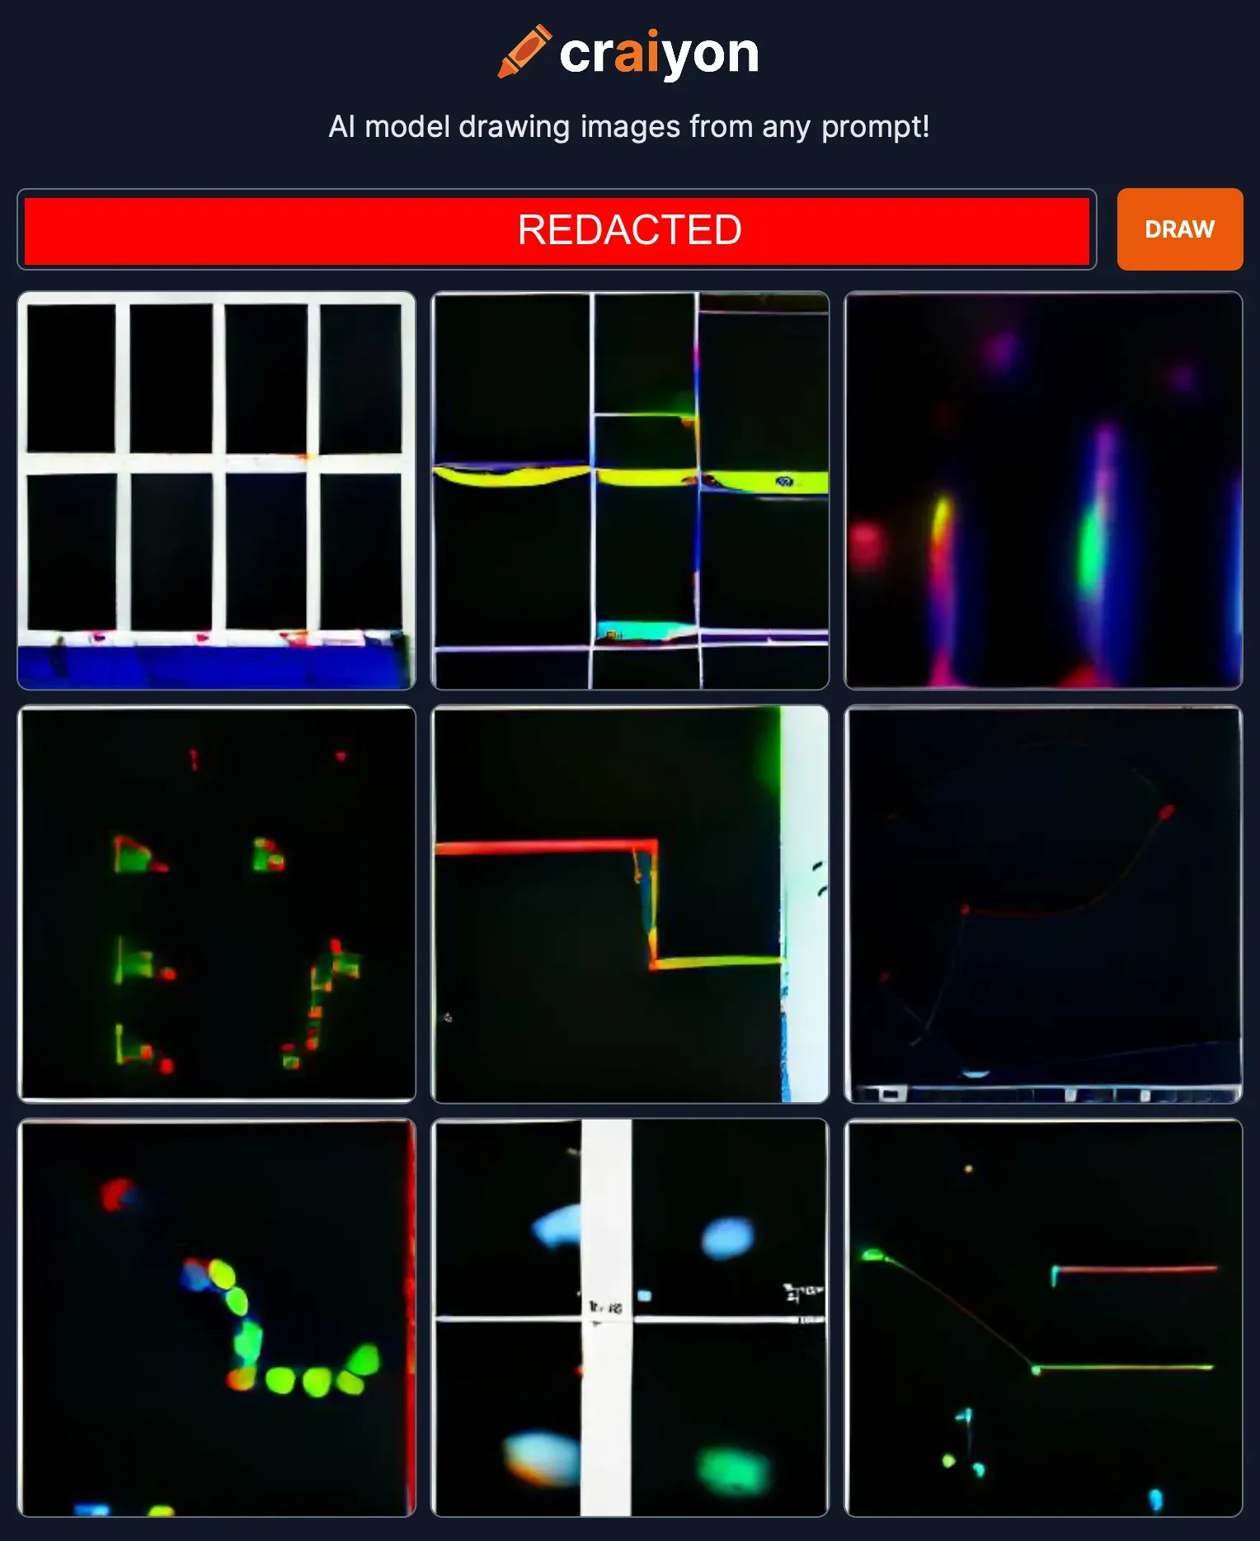Focus the redacted prompt input field
The width and height of the screenshot is (1260, 1541).
click(557, 230)
